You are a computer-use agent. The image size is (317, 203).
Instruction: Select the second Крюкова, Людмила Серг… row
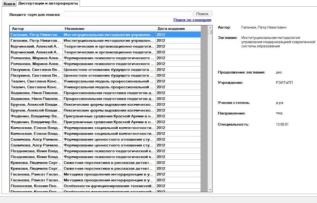click(x=105, y=168)
